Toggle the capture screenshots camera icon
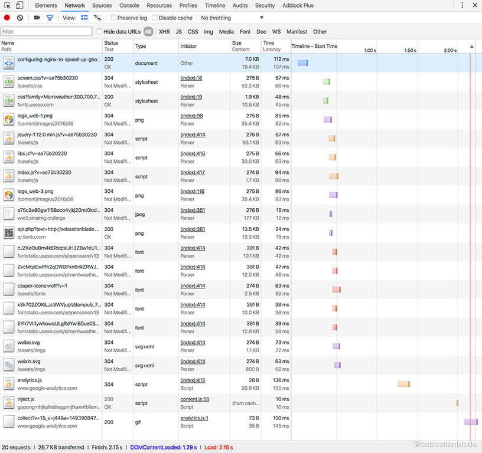This screenshot has height=453, width=482. (x=37, y=18)
